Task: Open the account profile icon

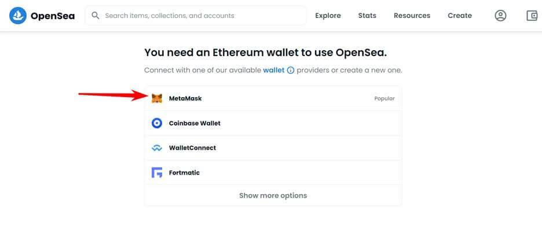Action: click(500, 16)
